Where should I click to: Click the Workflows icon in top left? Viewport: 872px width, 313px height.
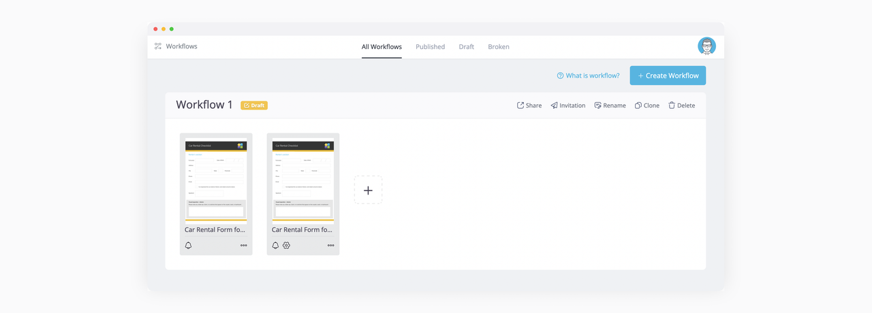(158, 46)
